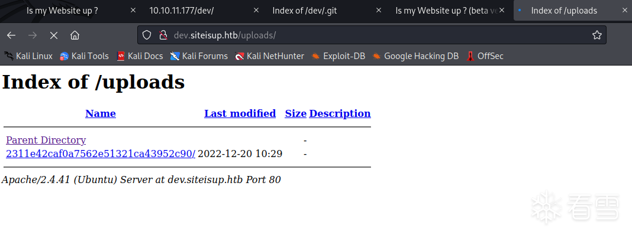Bookmark this page with the star
632x238 pixels.
596,35
